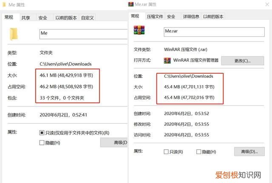This screenshot has width=272, height=183.
Task: Click 高级(D)... button in Me.rar properties
Action: 249,152
